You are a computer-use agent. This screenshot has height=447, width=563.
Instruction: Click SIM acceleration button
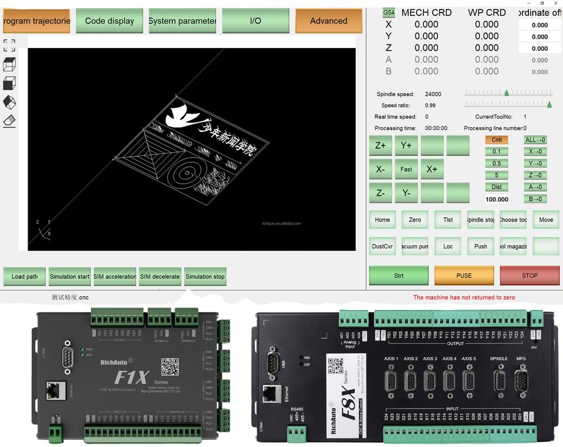click(115, 277)
